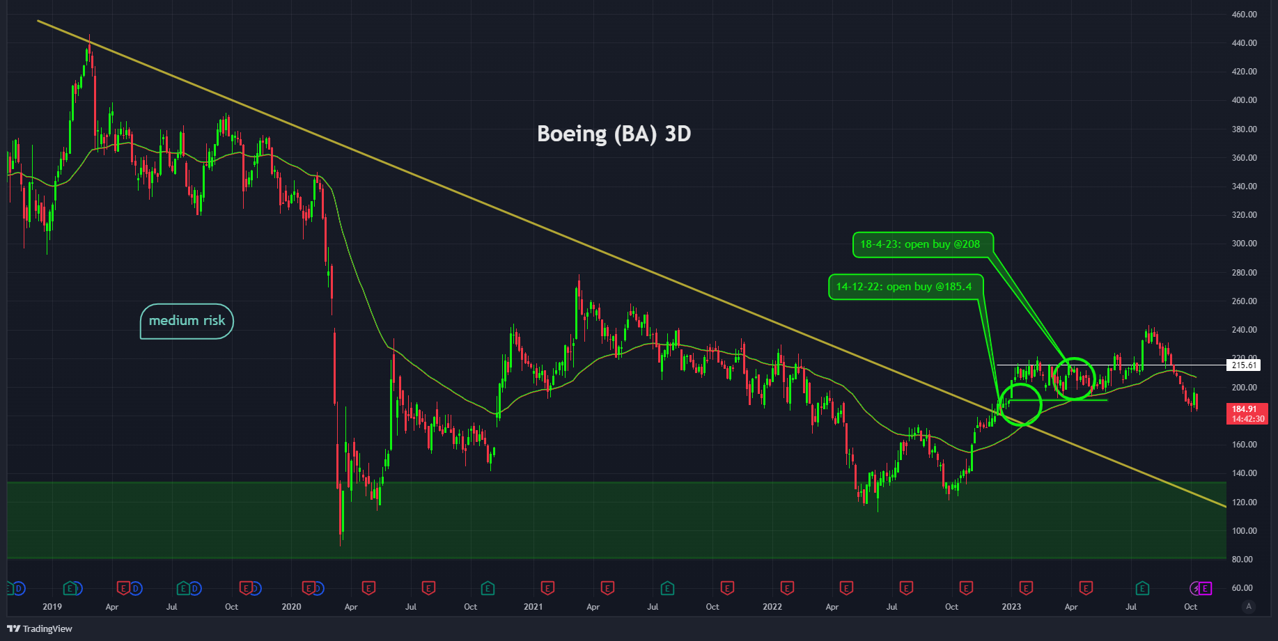Select the 'Boeing (BA) 3D' chart title text
This screenshot has width=1278, height=641.
point(614,134)
